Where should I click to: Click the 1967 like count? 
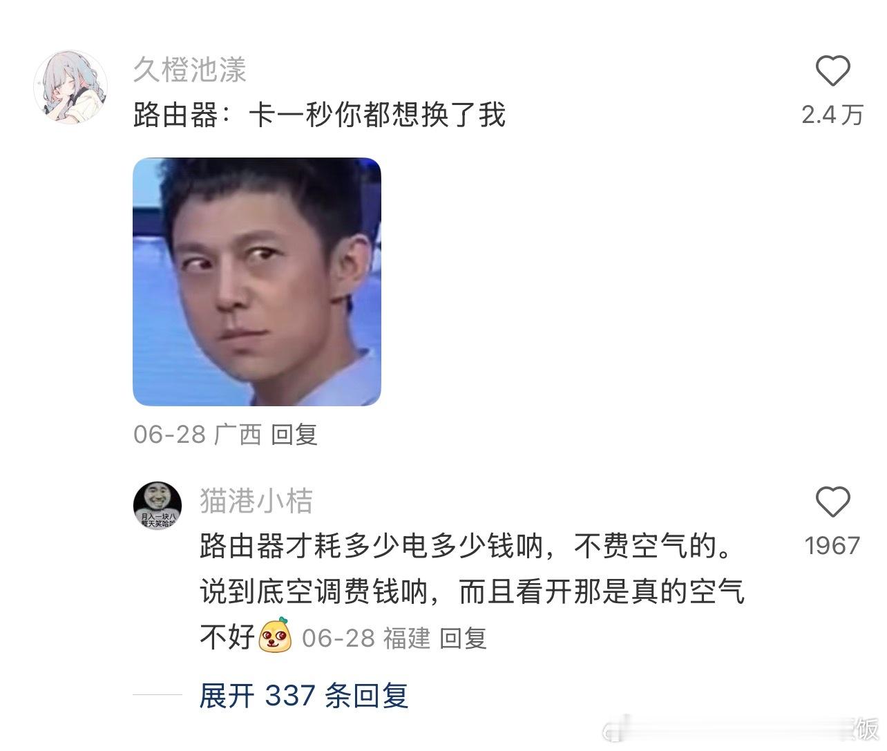pyautogui.click(x=832, y=546)
